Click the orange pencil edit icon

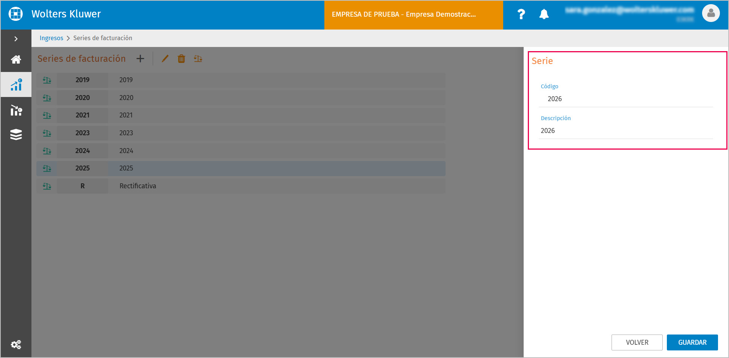165,59
